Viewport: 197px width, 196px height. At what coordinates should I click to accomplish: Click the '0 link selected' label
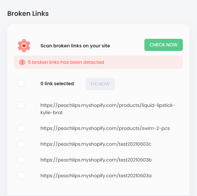pyautogui.click(x=57, y=84)
